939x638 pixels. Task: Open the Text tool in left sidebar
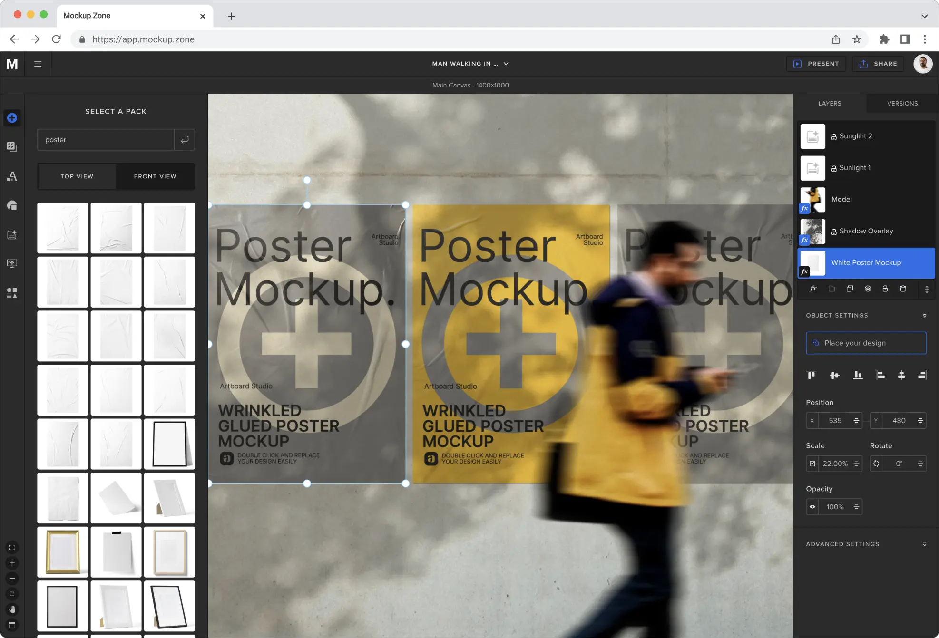point(12,176)
